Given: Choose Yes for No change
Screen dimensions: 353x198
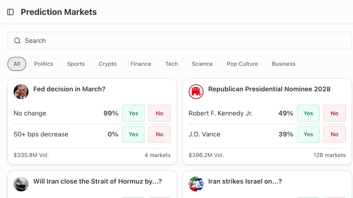Looking at the screenshot, I should click(x=133, y=113).
